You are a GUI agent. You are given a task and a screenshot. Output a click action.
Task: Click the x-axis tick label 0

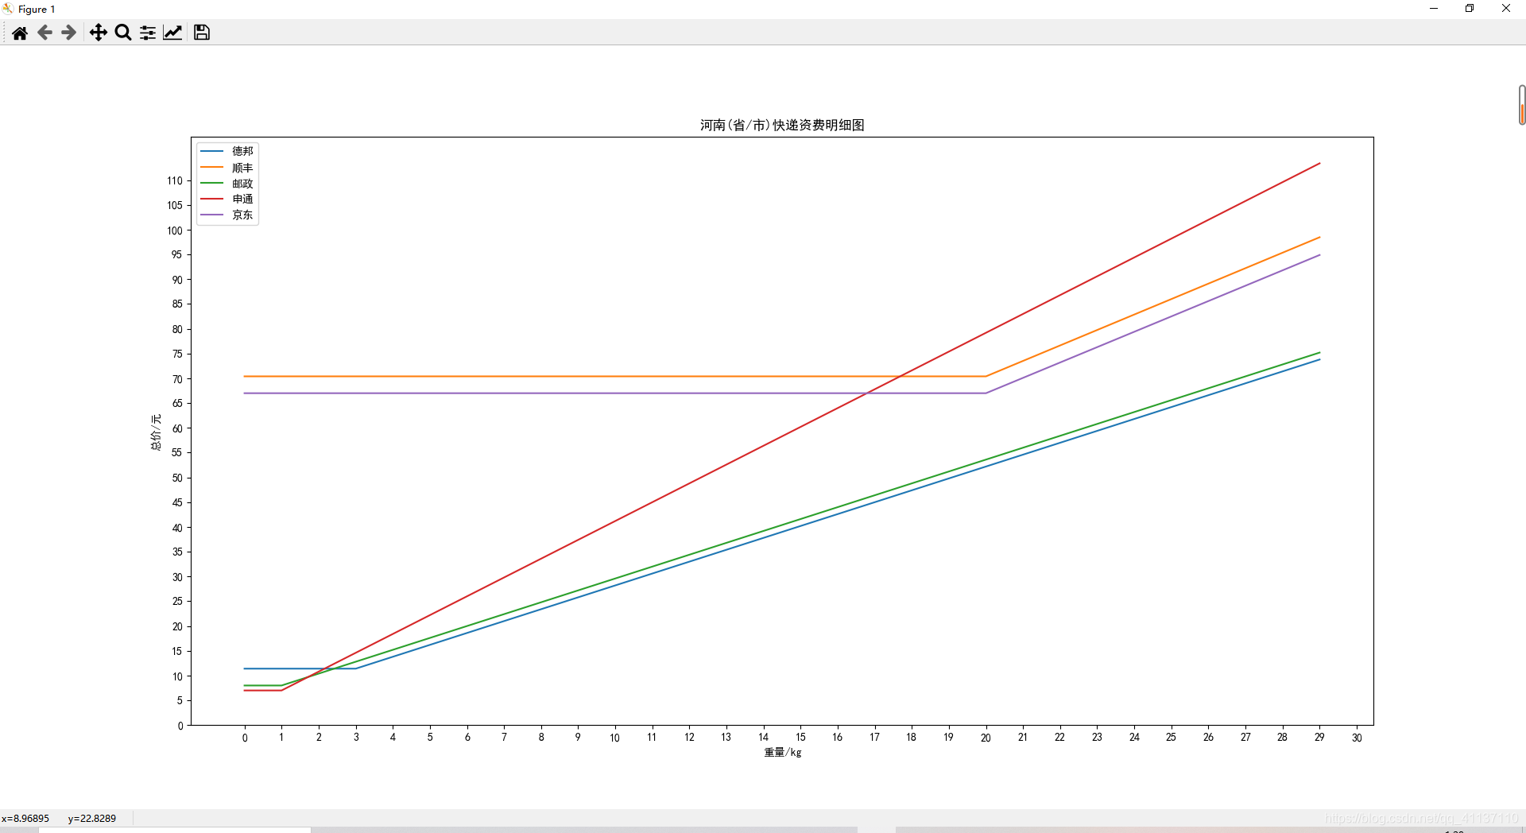pos(245,738)
